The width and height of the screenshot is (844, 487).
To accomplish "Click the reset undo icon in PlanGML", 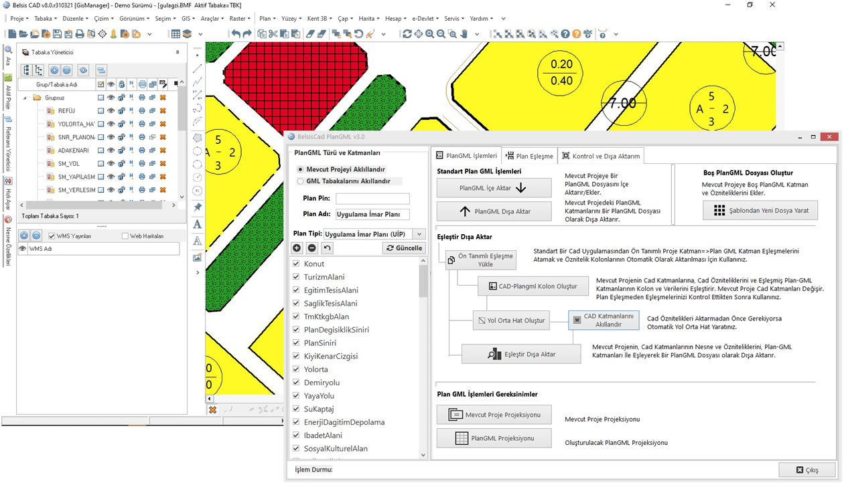I will coord(326,248).
